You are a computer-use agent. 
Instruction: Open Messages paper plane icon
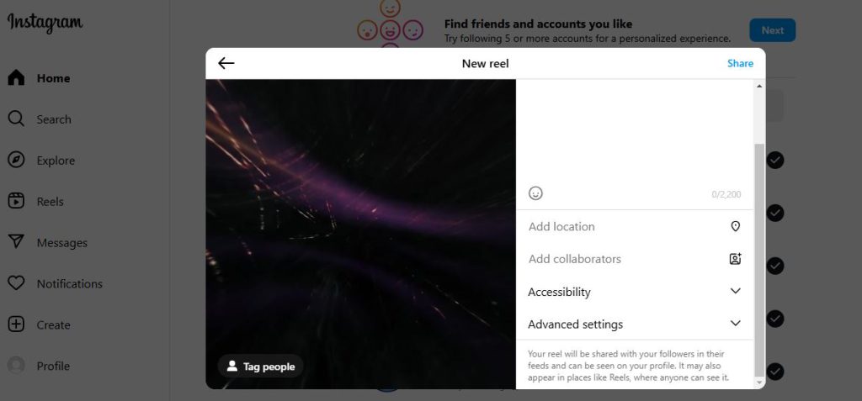[x=16, y=242]
